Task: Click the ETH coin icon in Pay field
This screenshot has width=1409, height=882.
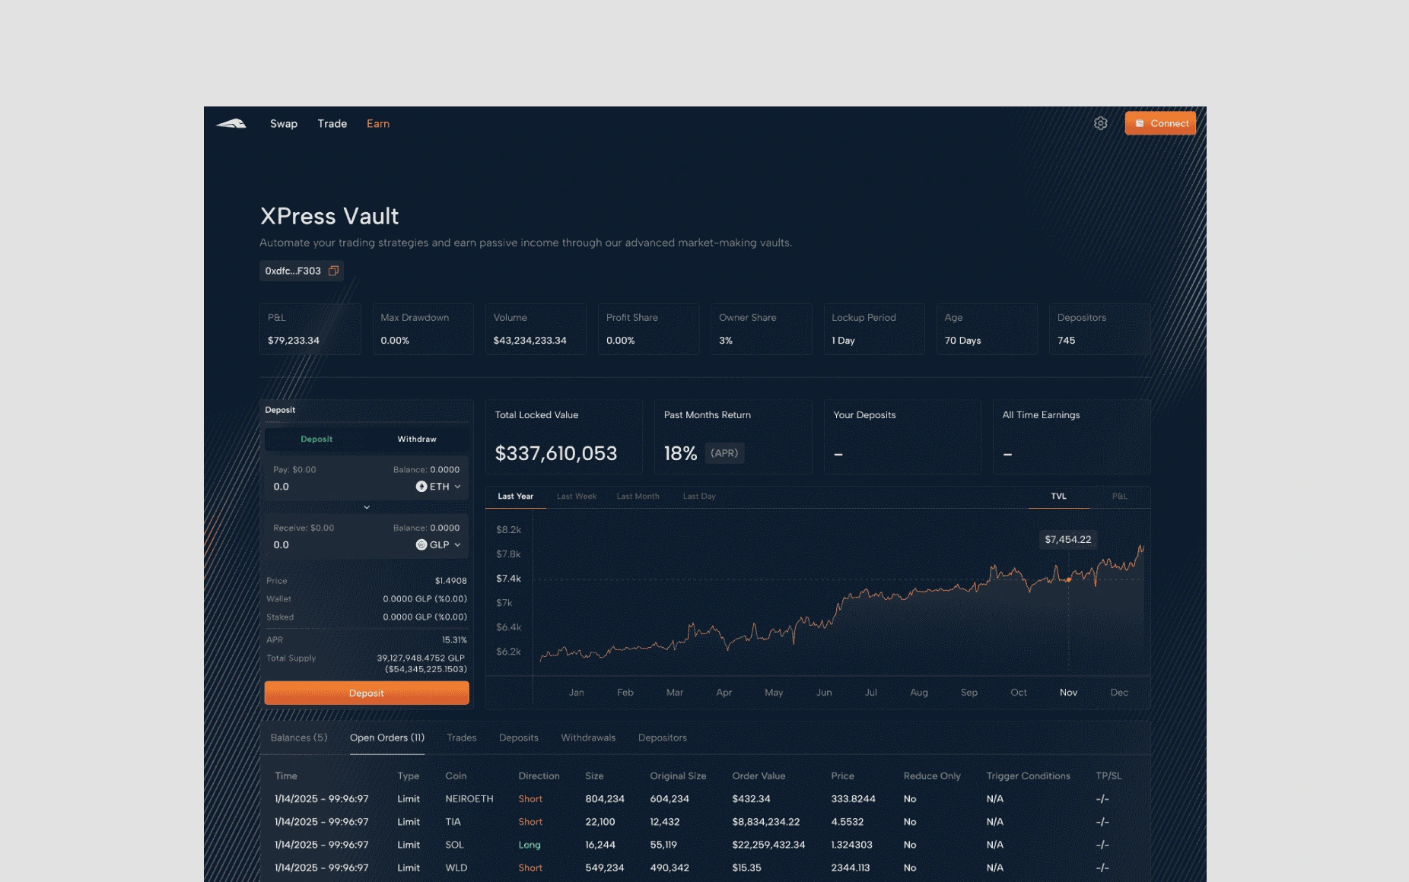Action: [x=421, y=487]
